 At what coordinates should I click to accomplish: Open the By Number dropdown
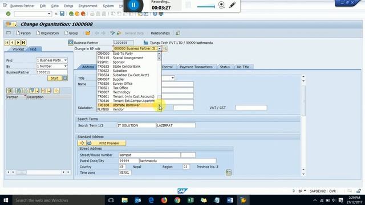(66, 66)
